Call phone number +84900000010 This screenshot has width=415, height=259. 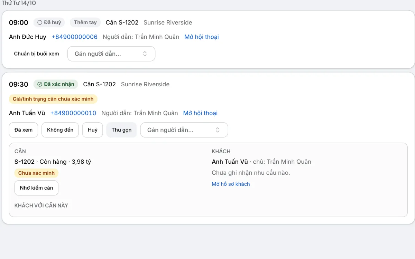pyautogui.click(x=73, y=113)
